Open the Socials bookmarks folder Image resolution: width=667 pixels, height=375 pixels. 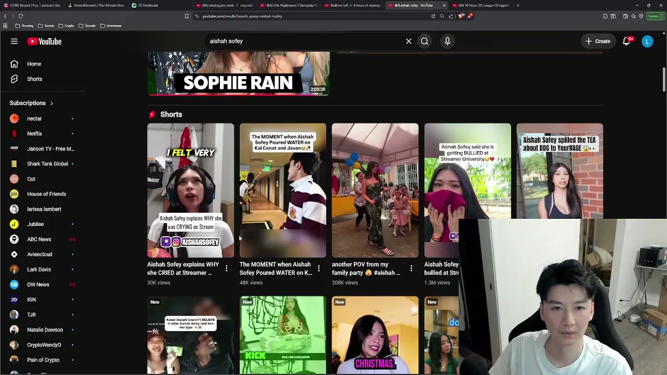tap(46, 26)
